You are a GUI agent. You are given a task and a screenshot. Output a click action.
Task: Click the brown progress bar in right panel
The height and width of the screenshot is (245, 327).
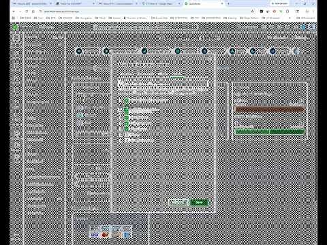point(270,110)
